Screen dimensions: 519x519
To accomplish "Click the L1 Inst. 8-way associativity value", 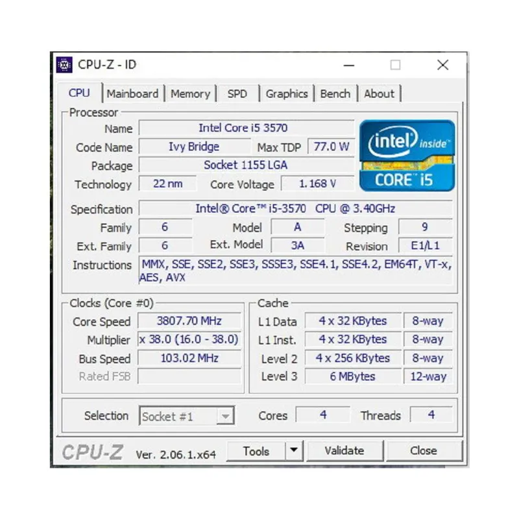I will [x=428, y=339].
